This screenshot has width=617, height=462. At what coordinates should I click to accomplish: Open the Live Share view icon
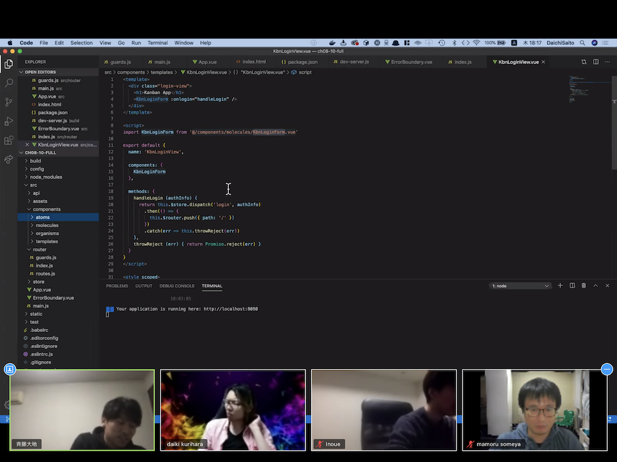click(9, 159)
